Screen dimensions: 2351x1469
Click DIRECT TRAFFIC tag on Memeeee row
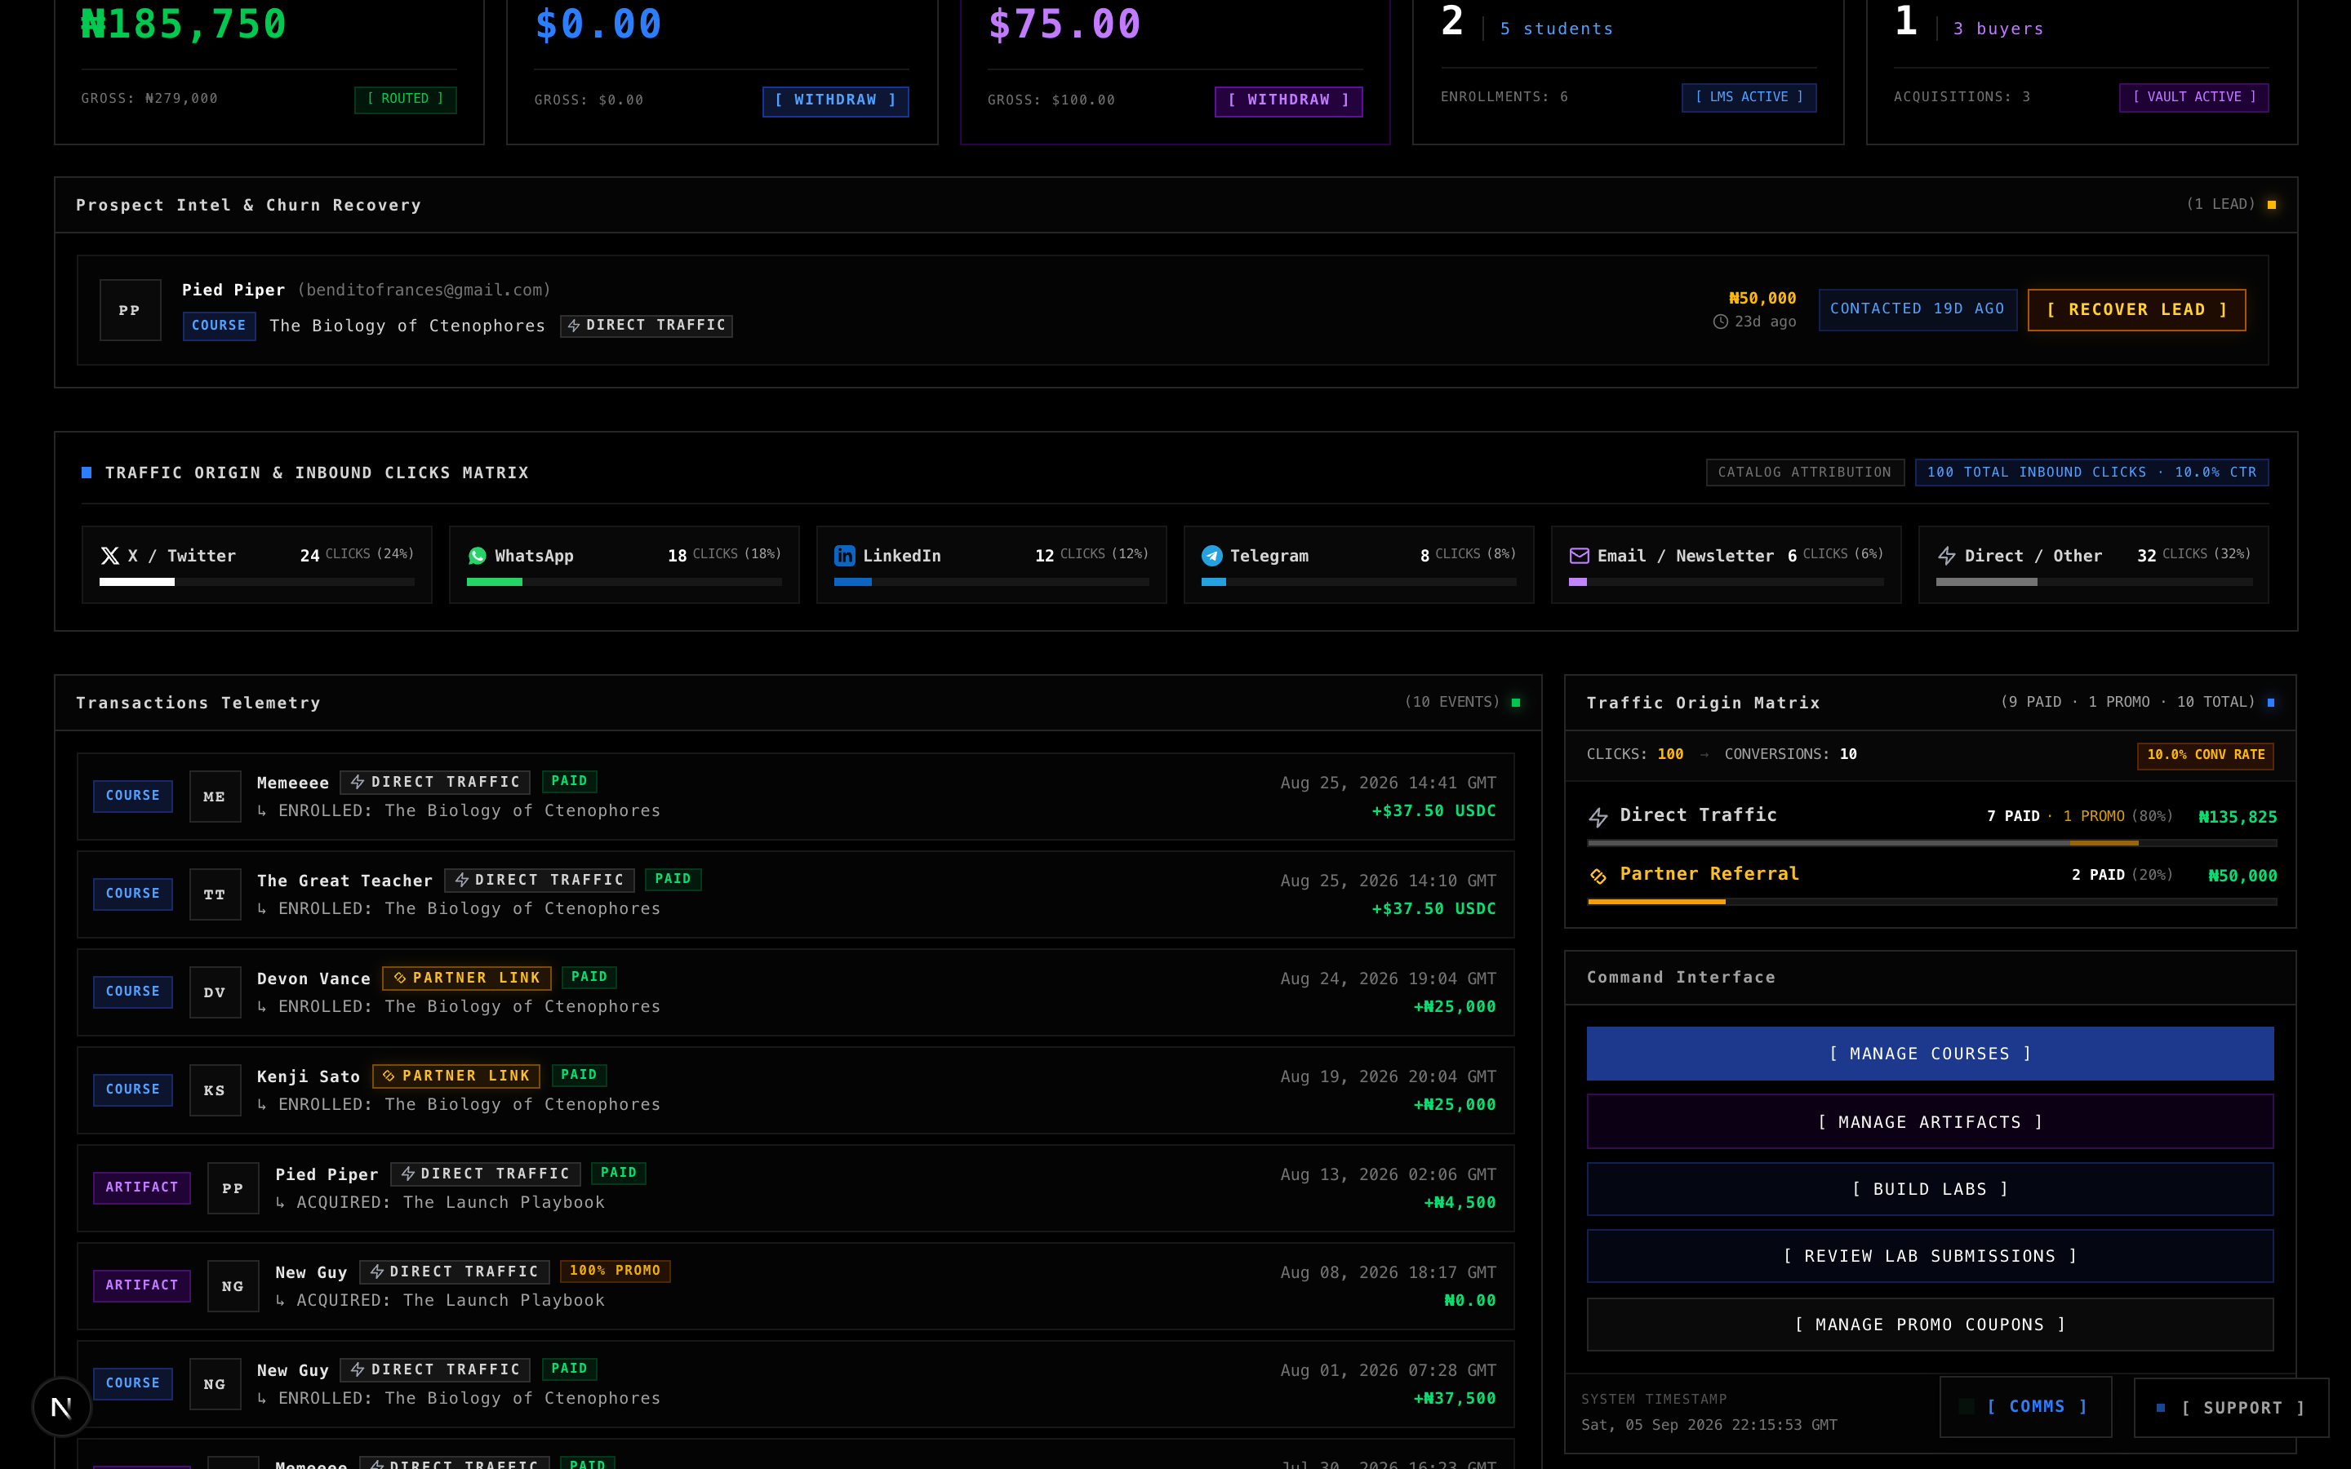click(435, 782)
